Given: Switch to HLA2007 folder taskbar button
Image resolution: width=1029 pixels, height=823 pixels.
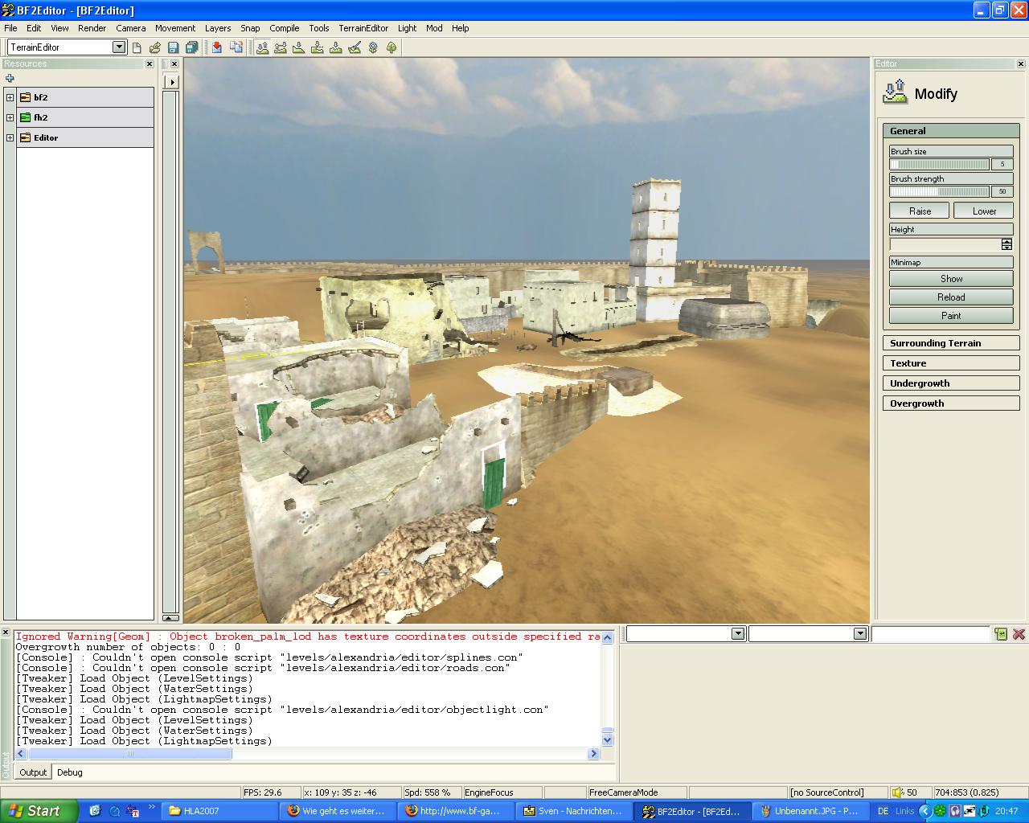Looking at the screenshot, I should (x=219, y=811).
